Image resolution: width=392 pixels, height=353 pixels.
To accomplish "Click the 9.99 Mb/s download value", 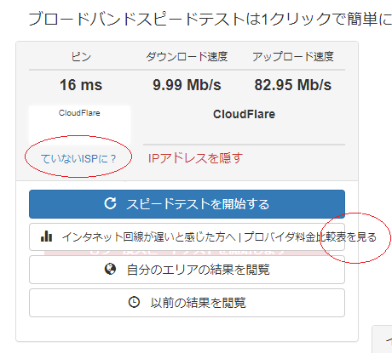I will click(187, 85).
